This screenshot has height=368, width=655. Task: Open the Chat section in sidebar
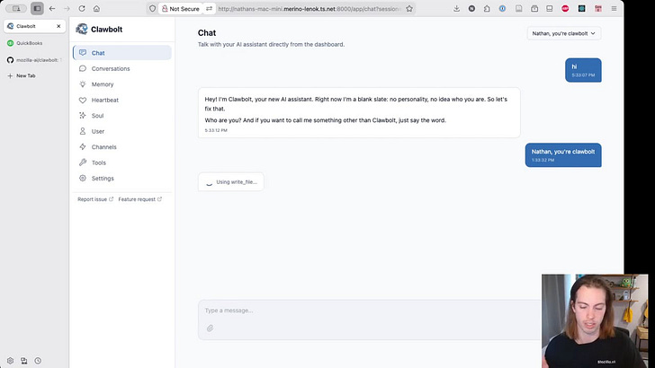[122, 53]
